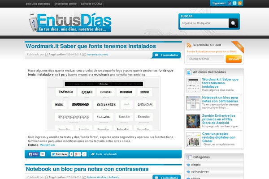This screenshot has height=179, width=269.
Task: Click the Recibe Actualizaciones gratis en tu EMAIL text
Action: tap(212, 51)
